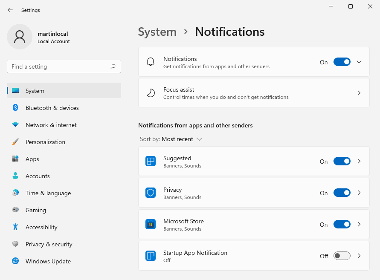Click the Network wifi icon in sidebar

pos(15,125)
